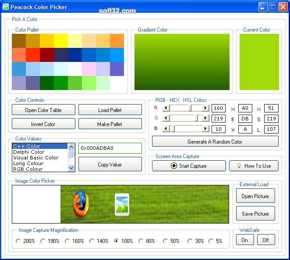
Task: Pick the orange swatch ending the first row
Action: pos(117,40)
